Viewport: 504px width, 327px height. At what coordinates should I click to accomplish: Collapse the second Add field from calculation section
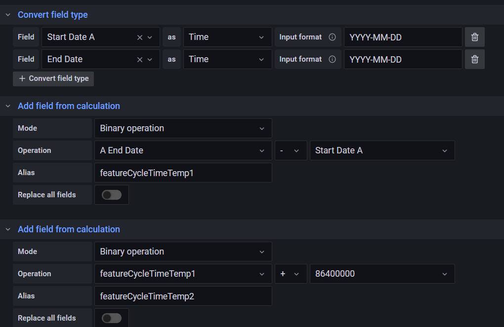tap(7, 229)
